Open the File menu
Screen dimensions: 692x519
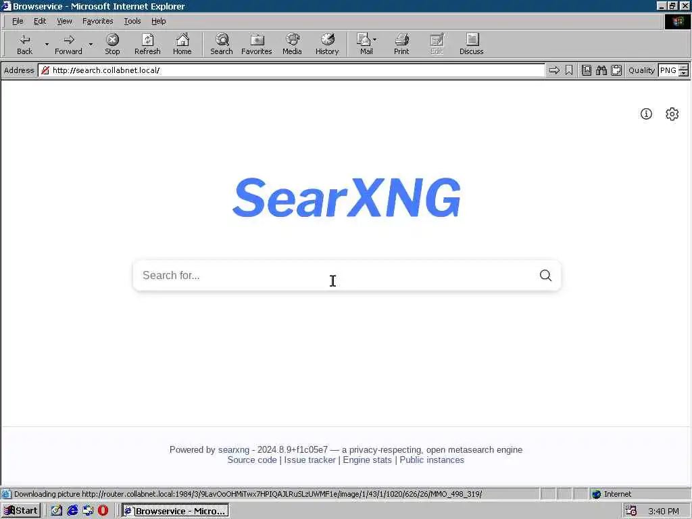pyautogui.click(x=17, y=21)
